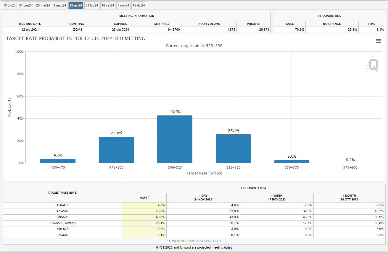Switch to the 18 dic24 tab
388x253 pixels.
coord(139,5)
